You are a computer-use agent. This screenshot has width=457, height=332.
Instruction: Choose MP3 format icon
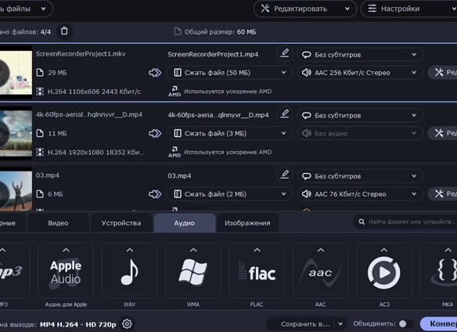(x=10, y=272)
